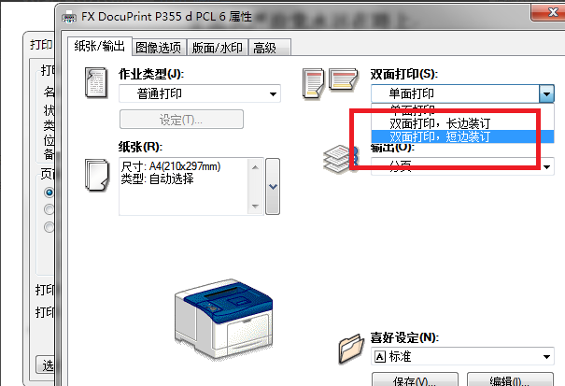Click the 保存 button
This screenshot has width=565, height=386.
415,379
